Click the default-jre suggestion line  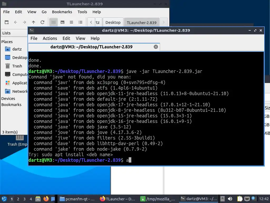point(95,99)
